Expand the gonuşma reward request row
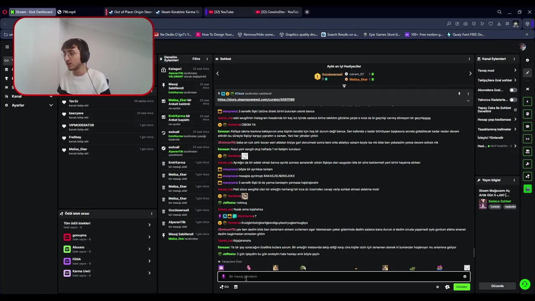 (x=107, y=237)
